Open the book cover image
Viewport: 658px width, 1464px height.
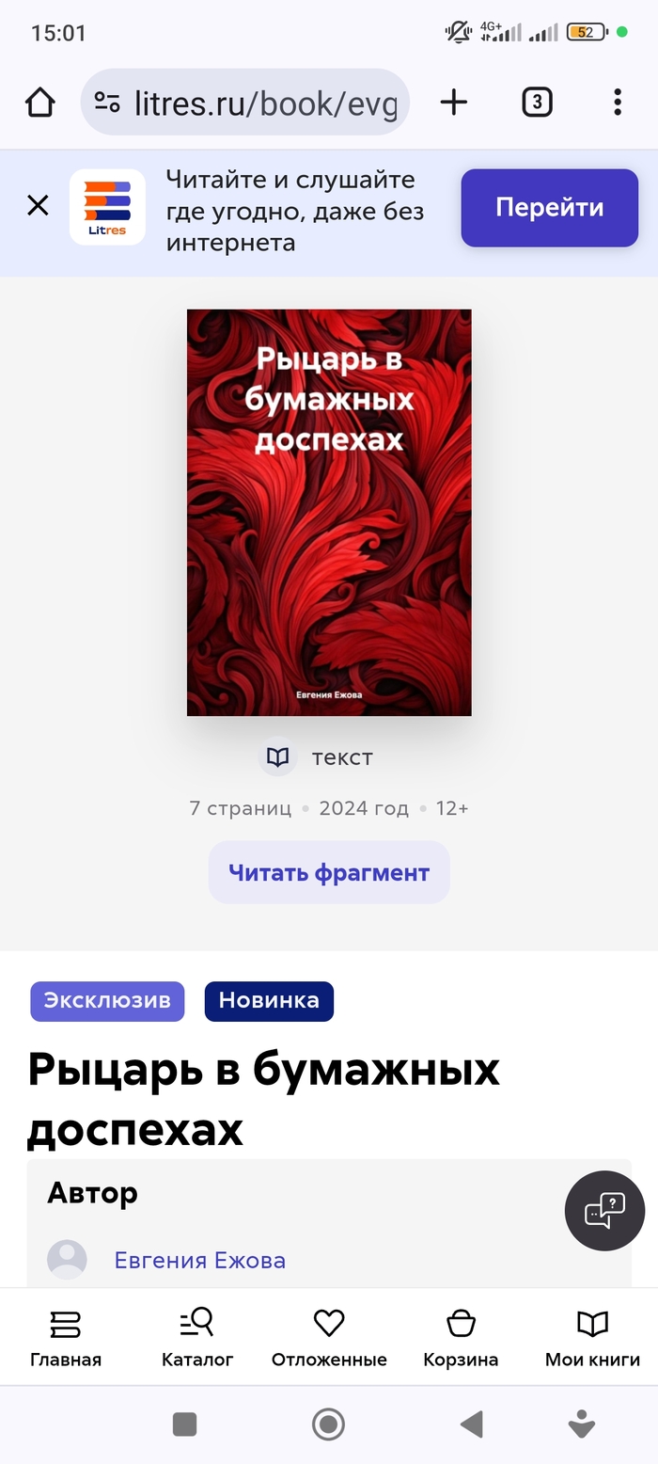(x=329, y=513)
